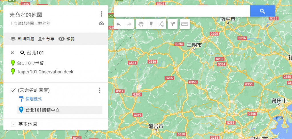This screenshot has height=139, width=292.
Task: Close the 台北101 search results
Action: point(12,53)
